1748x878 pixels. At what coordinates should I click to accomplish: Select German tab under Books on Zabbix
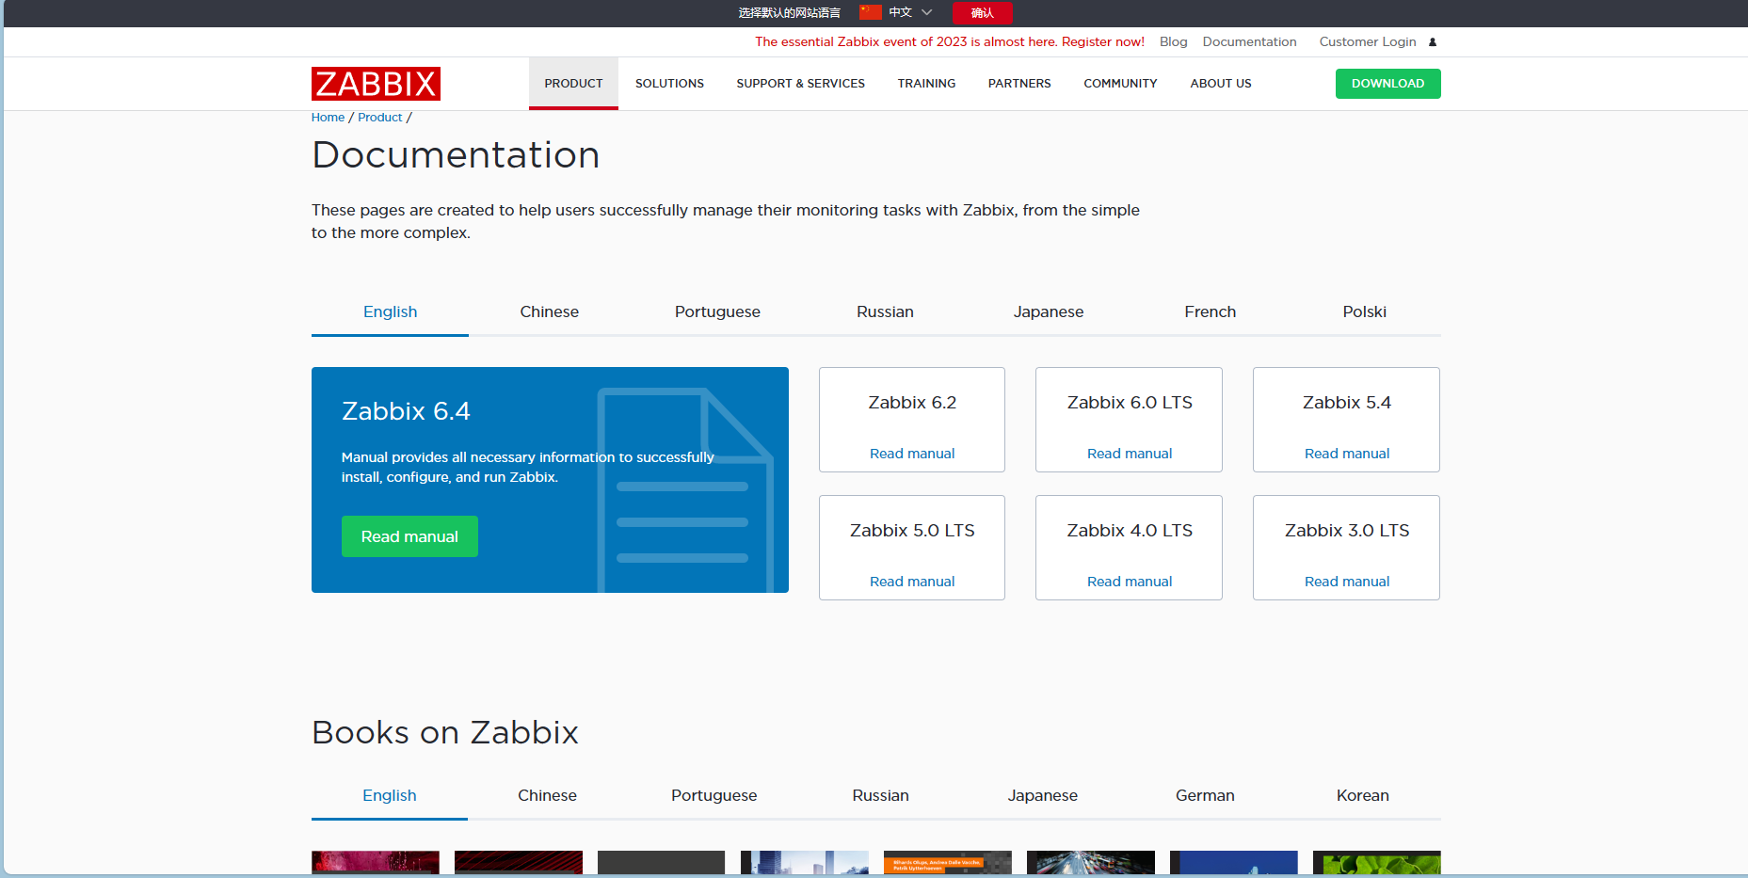click(x=1205, y=796)
